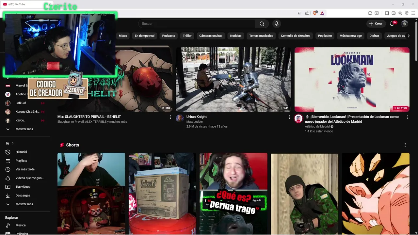
Task: Select the Noticias filter chip
Action: 236,36
